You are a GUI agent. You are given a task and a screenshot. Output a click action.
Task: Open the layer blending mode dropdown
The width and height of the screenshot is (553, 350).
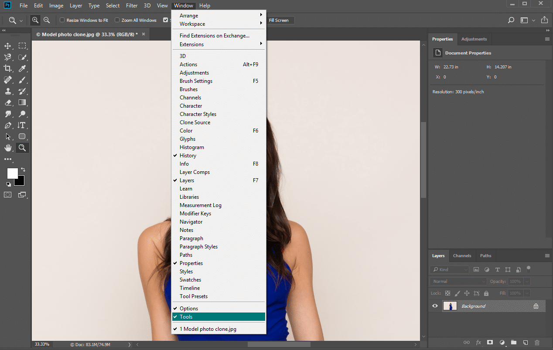coord(458,281)
